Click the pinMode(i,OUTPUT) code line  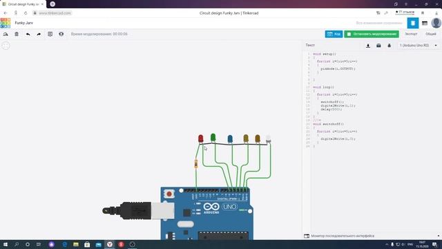coord(338,68)
